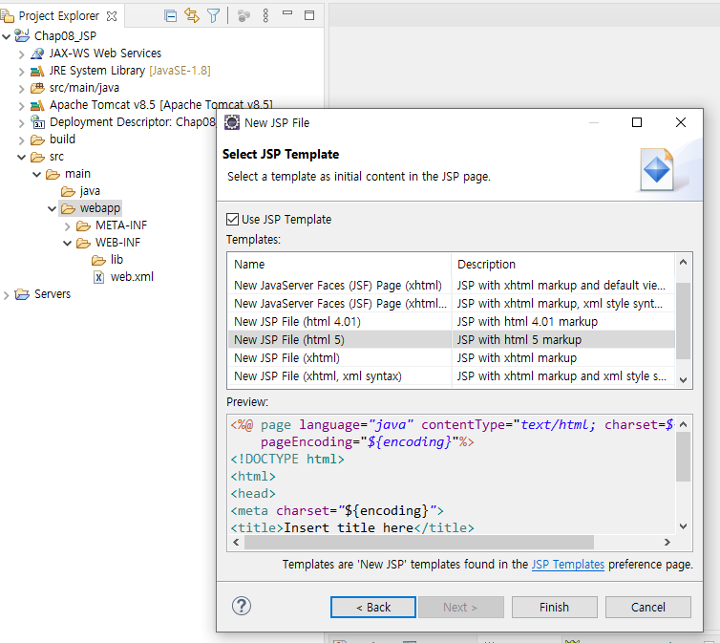Select New JSP File (html 4.01) template
The width and height of the screenshot is (720, 643).
coord(452,321)
